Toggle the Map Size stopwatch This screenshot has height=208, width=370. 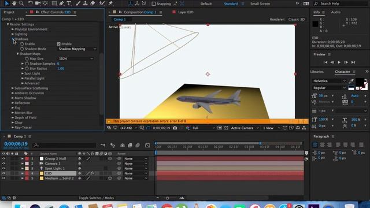27,58
